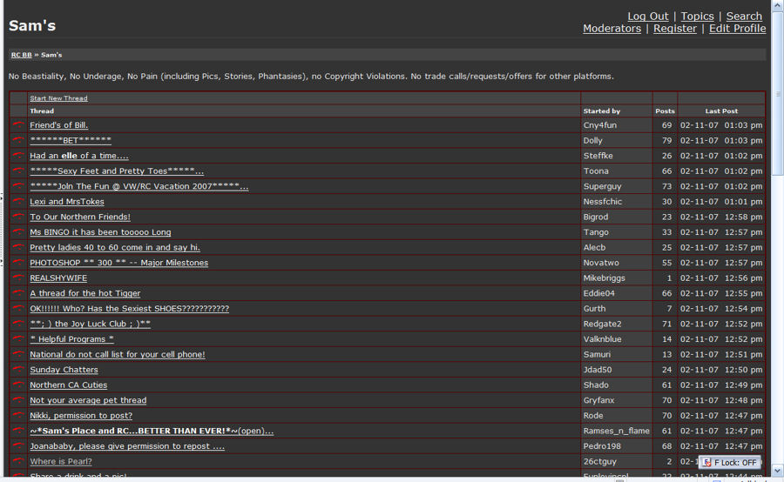The image size is (784, 482).
Task: Click the icon next to Helpful Programs thread
Action: click(18, 339)
